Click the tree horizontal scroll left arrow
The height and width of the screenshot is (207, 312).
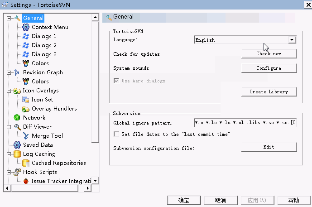(7, 188)
